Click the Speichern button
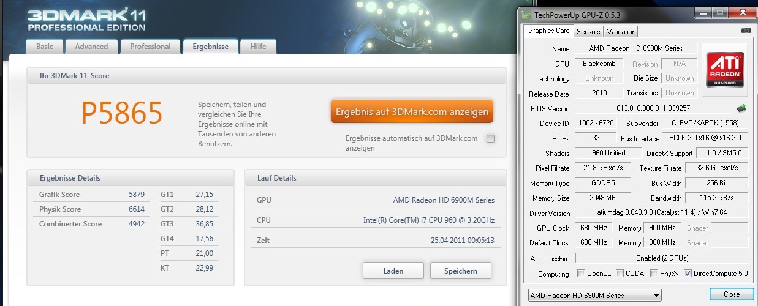758x306 pixels. click(461, 271)
